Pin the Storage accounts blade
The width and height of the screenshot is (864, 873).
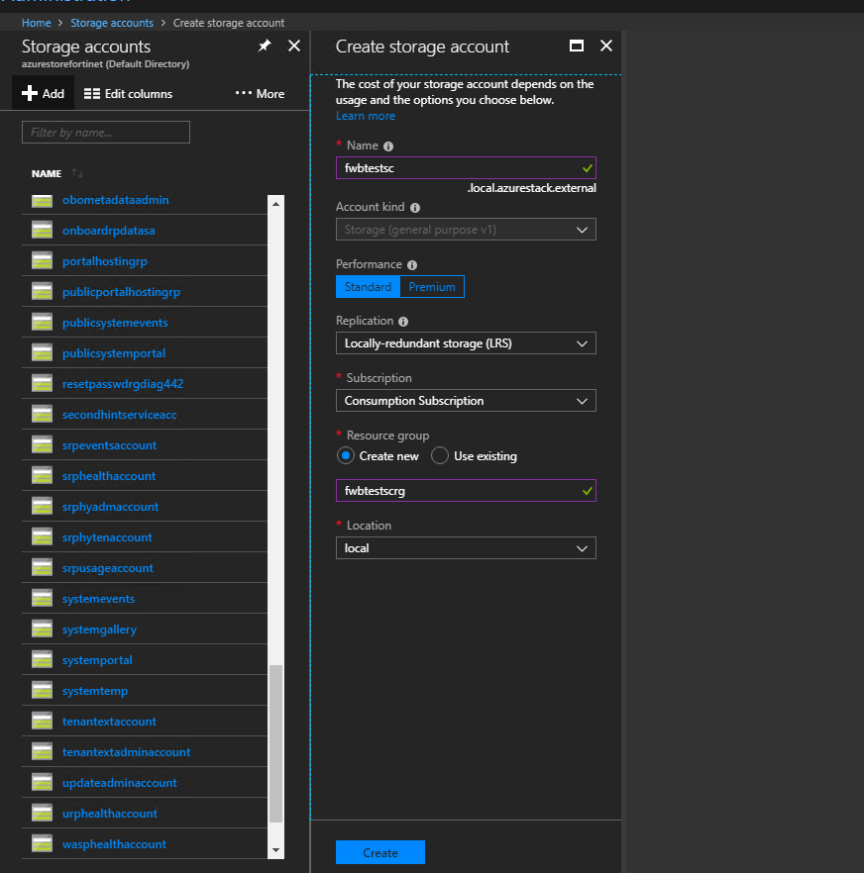[x=265, y=46]
